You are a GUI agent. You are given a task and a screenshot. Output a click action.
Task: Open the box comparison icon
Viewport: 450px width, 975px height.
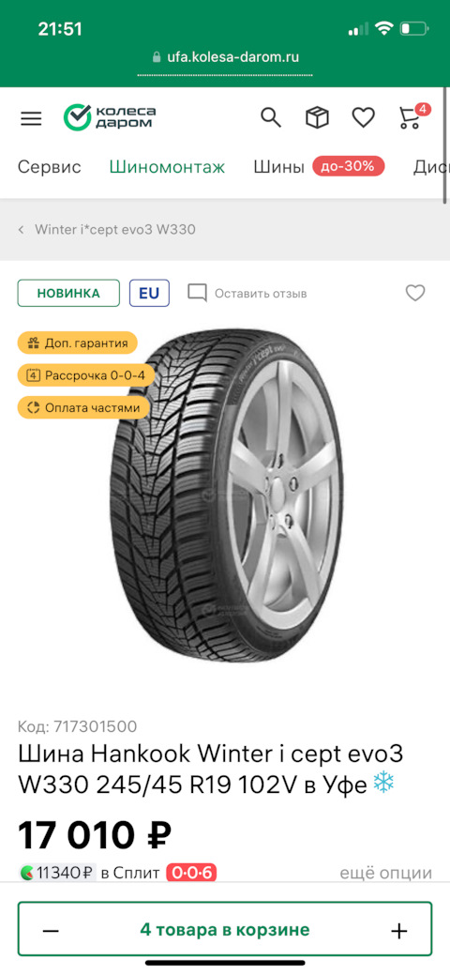(x=317, y=117)
